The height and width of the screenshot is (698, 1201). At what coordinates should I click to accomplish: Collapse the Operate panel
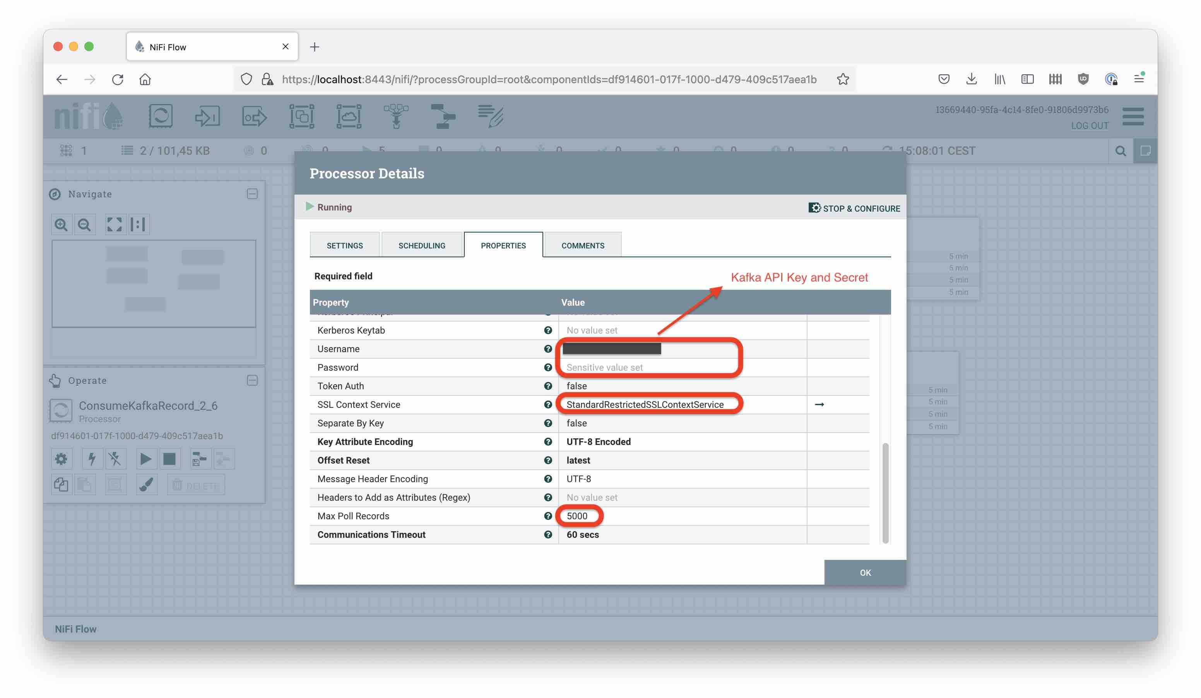coord(252,380)
